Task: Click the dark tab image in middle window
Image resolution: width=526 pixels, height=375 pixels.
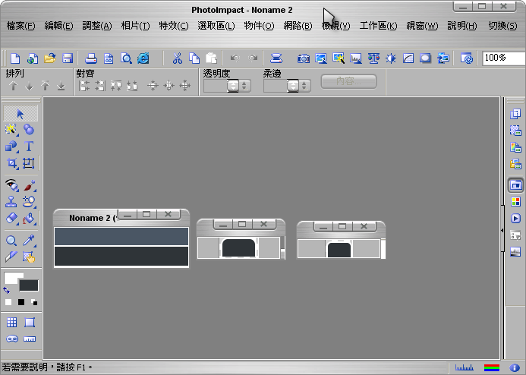Action: point(238,248)
